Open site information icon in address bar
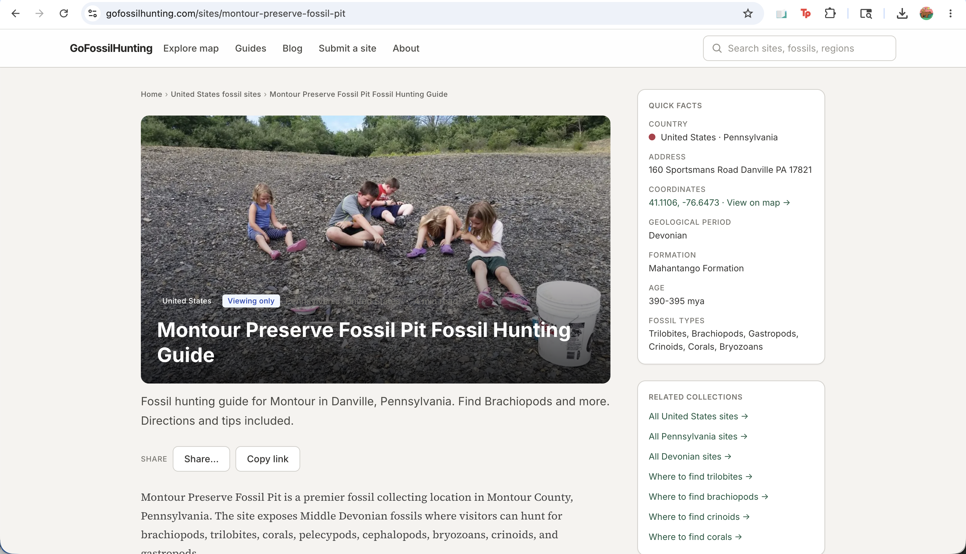 tap(93, 14)
